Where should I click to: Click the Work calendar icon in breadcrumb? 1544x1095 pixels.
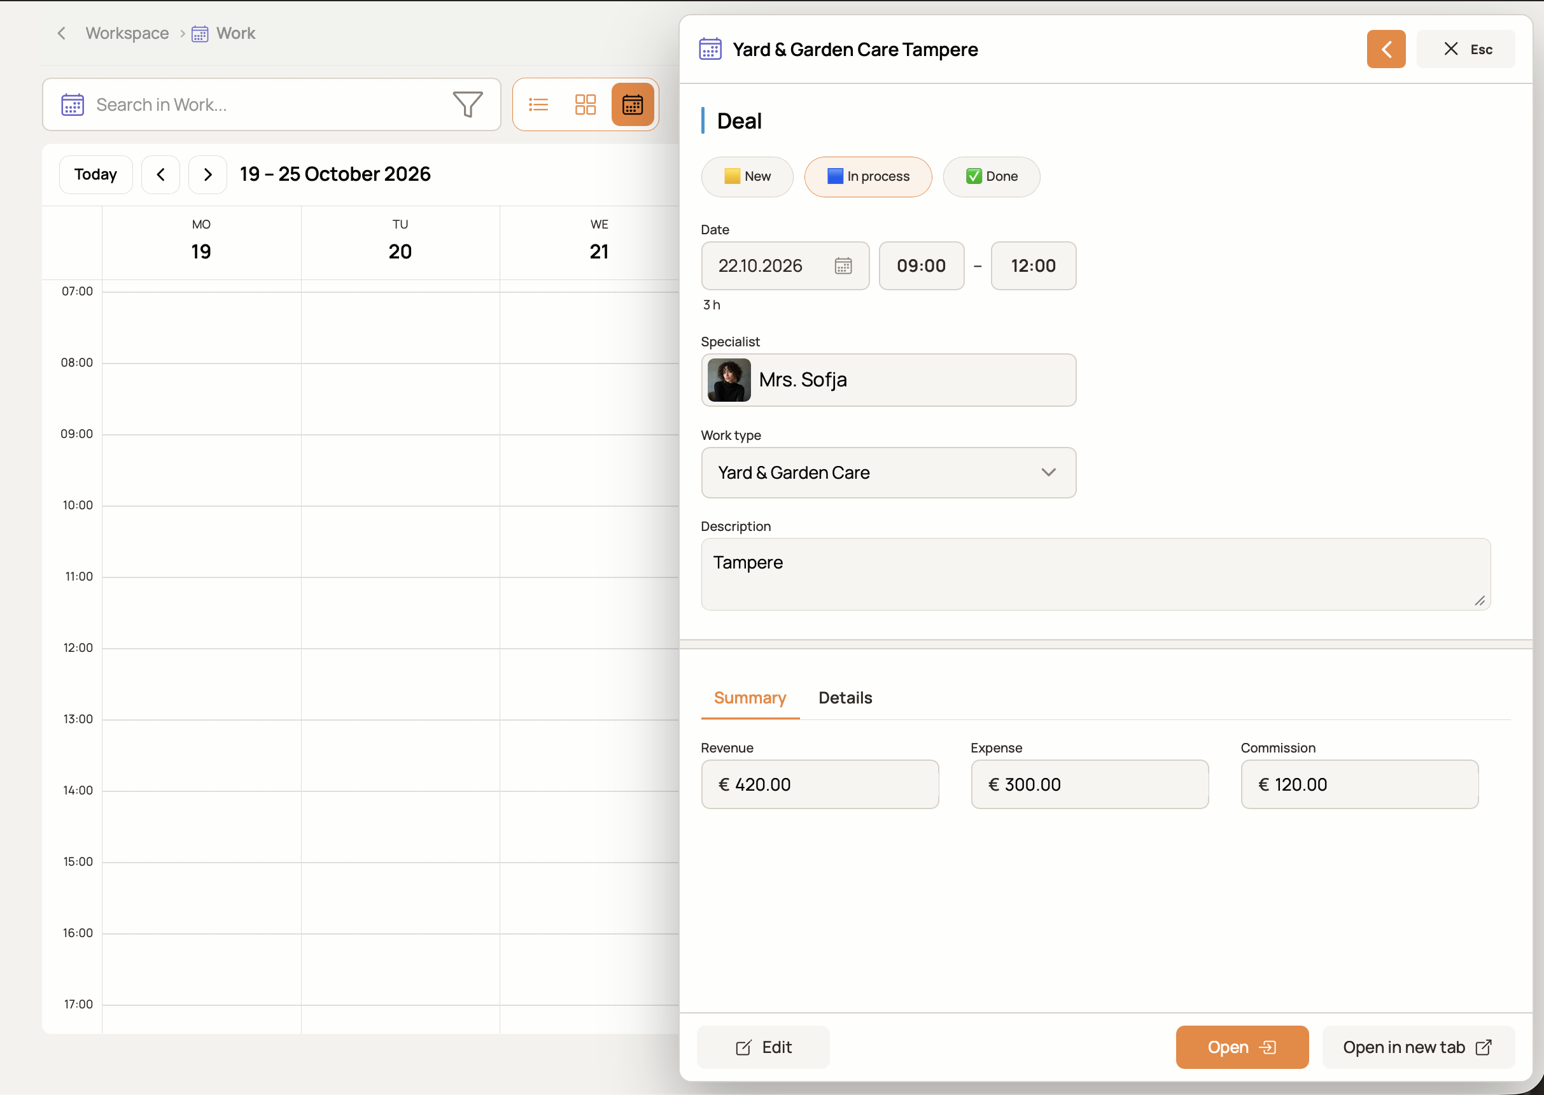coord(200,34)
